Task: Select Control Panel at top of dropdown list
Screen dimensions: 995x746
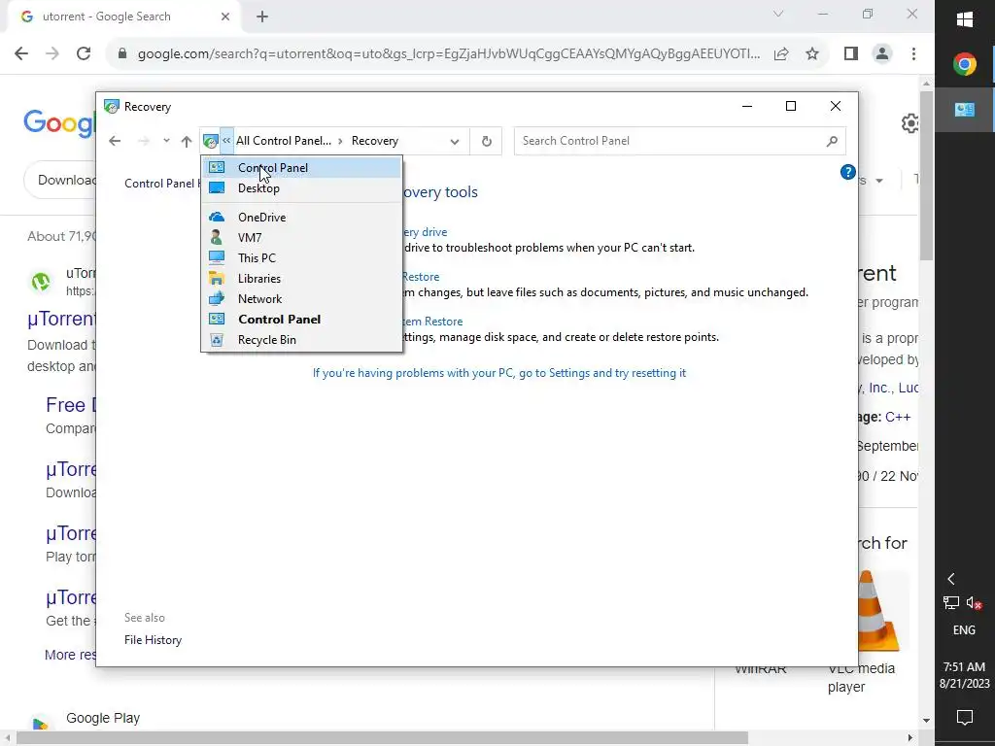Action: tap(301, 167)
